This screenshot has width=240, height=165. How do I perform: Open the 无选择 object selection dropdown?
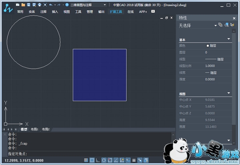216,25
